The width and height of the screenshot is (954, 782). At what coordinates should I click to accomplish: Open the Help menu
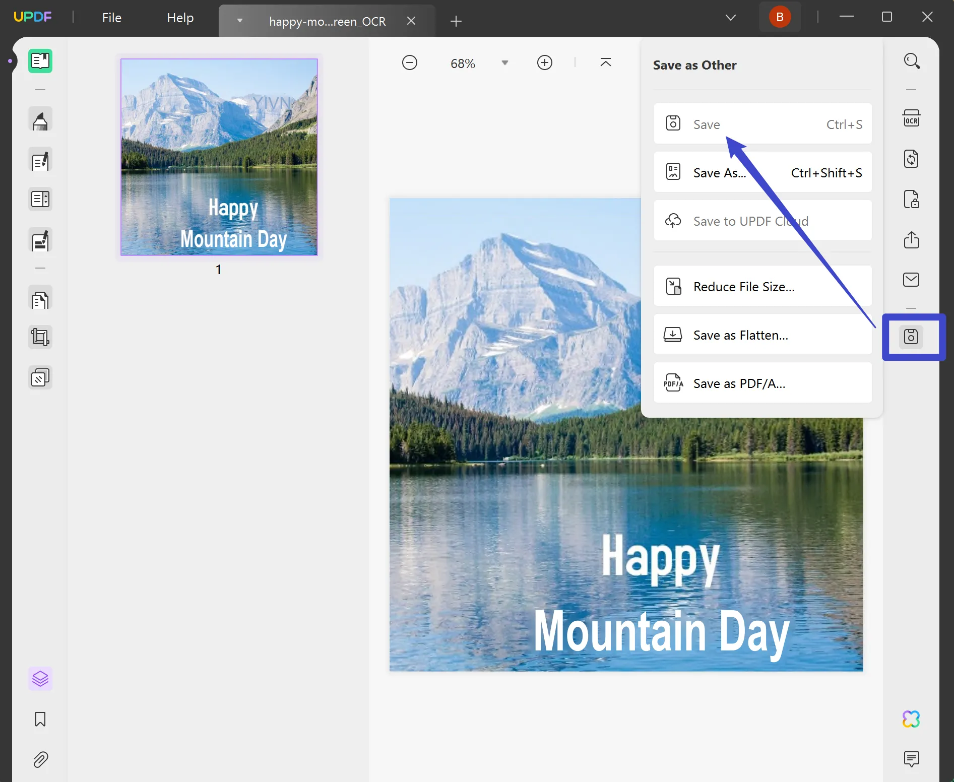tap(180, 18)
